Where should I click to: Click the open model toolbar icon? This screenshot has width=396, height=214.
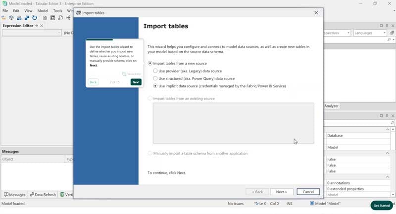(x=4, y=18)
